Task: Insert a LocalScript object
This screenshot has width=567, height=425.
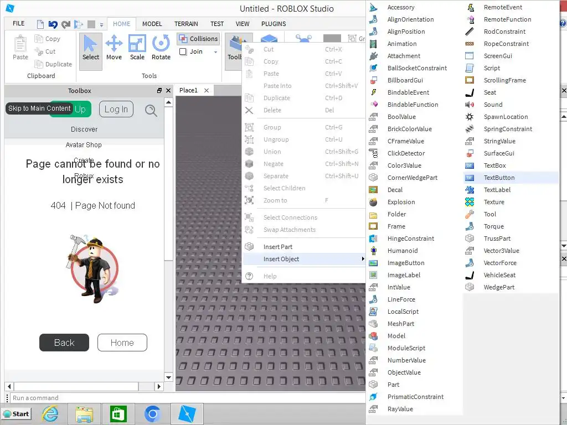Action: coord(414,312)
